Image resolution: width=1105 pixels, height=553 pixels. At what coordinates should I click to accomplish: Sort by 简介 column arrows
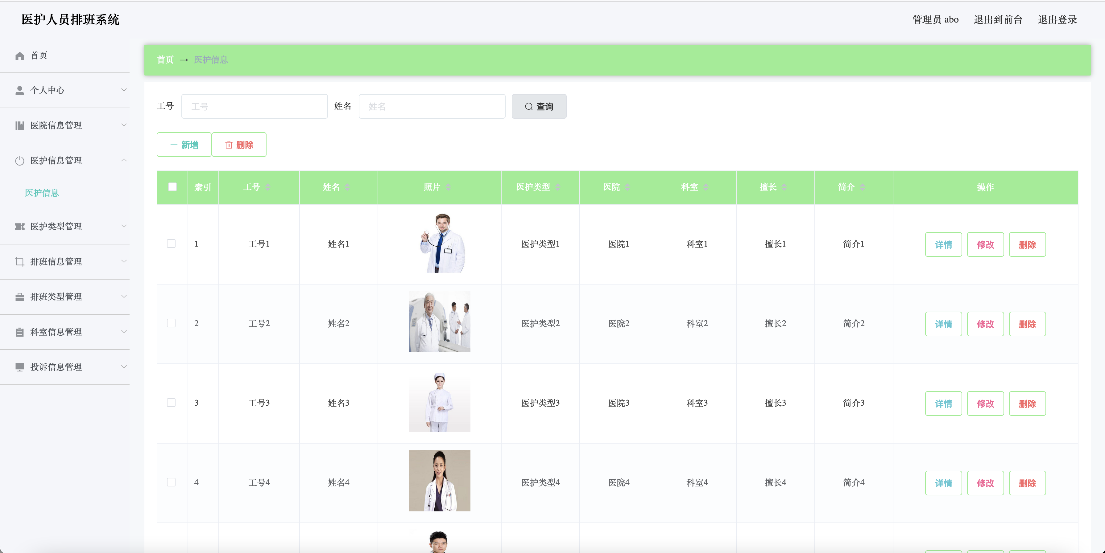(x=863, y=187)
